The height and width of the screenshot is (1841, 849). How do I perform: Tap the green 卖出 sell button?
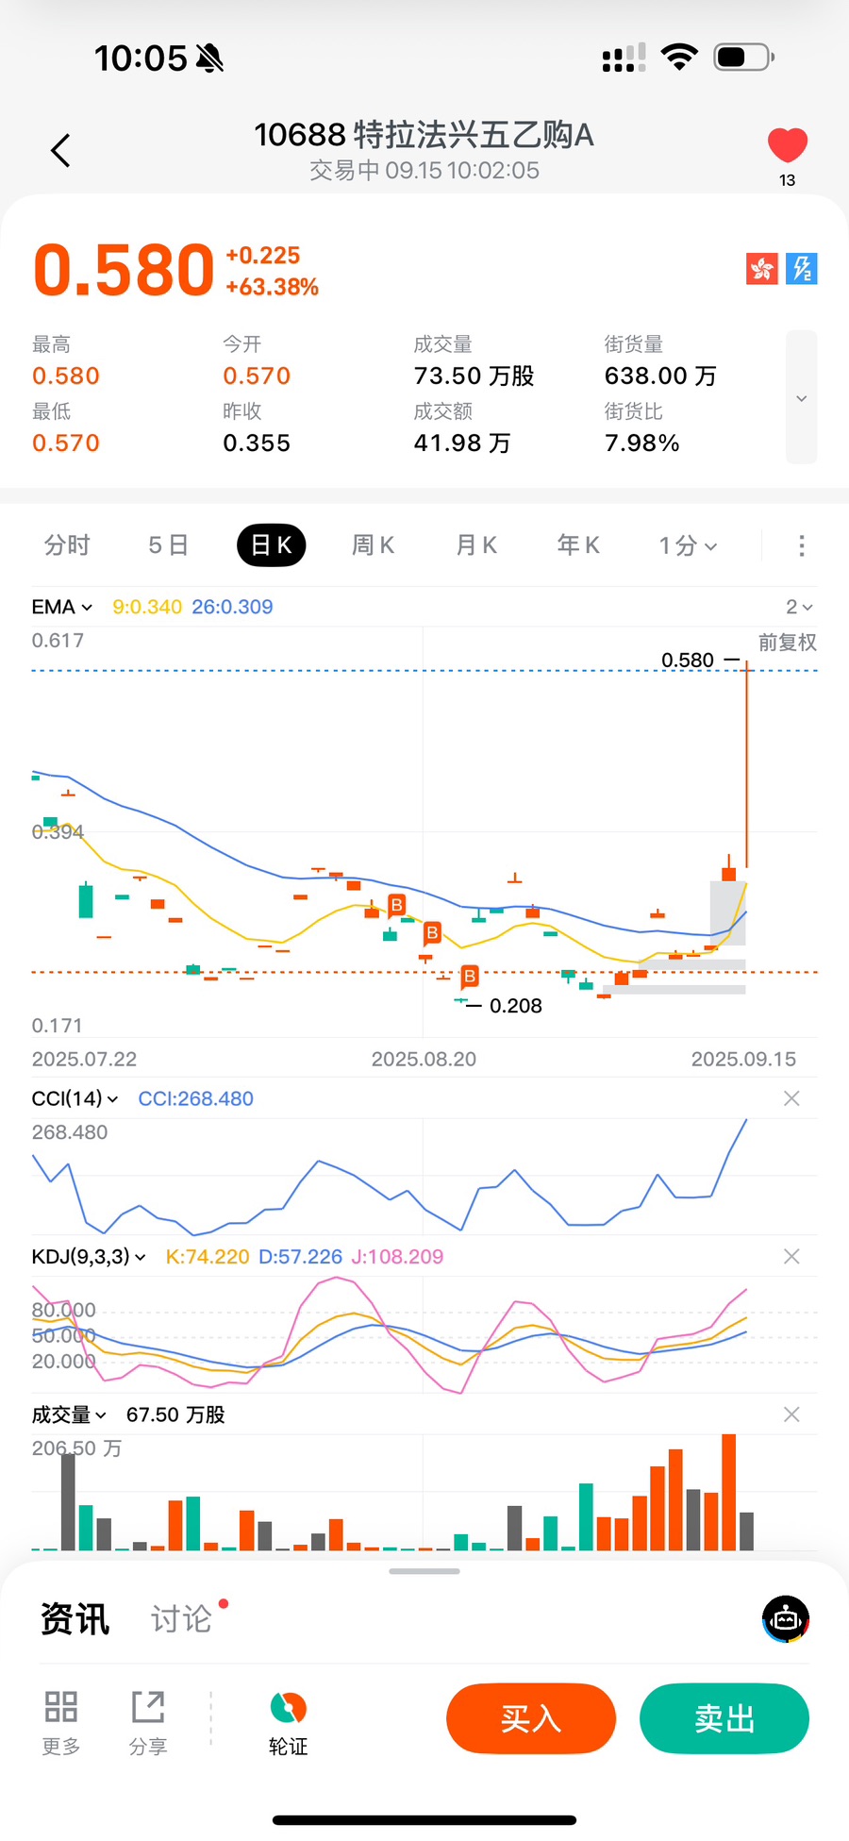[x=724, y=1718]
